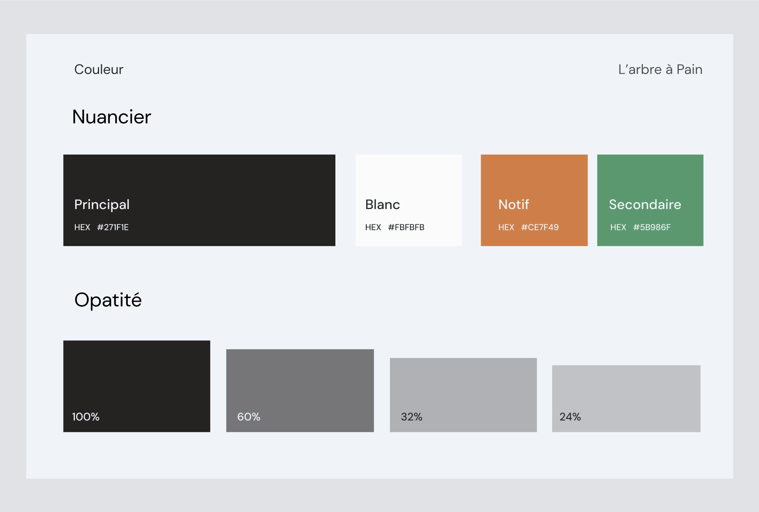Select the Opatité section heading
The image size is (759, 512).
[108, 300]
